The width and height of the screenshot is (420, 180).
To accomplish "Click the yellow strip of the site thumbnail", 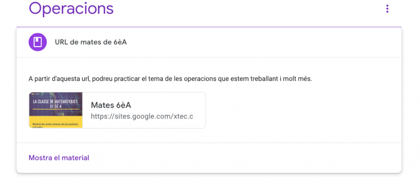I will click(56, 124).
